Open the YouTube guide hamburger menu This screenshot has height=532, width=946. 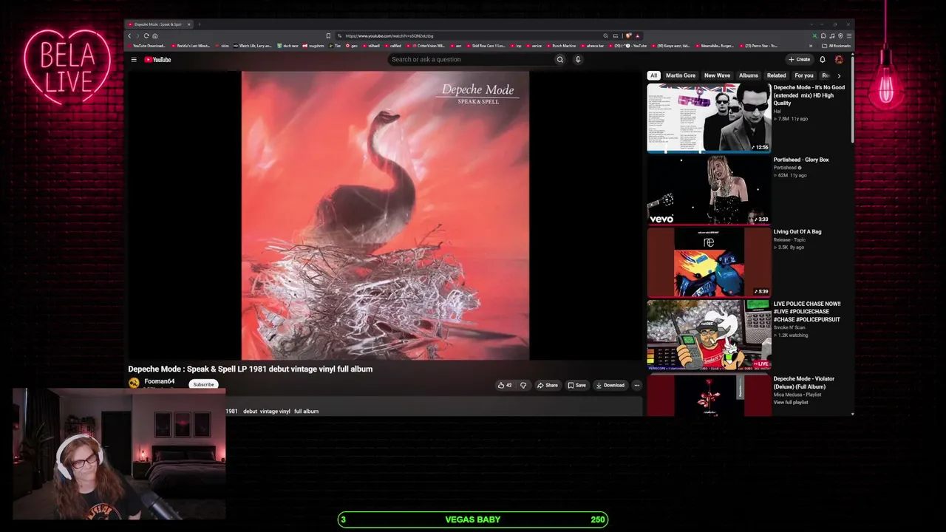pyautogui.click(x=134, y=60)
